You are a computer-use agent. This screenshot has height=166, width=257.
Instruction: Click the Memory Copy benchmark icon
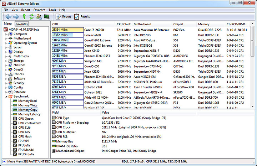(15, 110)
